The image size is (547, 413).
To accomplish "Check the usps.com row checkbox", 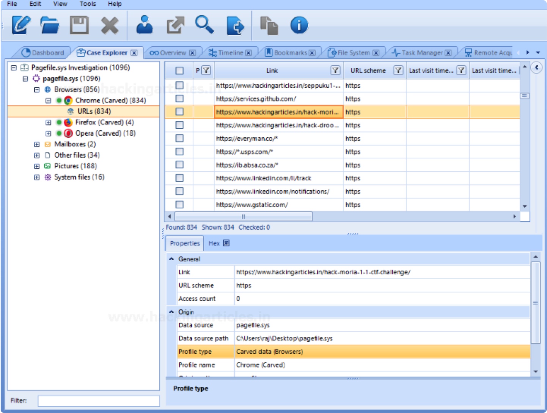I will click(179, 152).
